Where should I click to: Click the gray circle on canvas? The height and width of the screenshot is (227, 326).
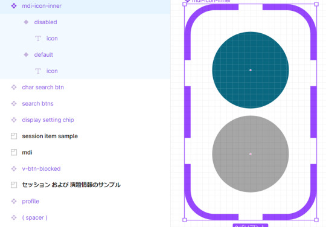point(251,154)
